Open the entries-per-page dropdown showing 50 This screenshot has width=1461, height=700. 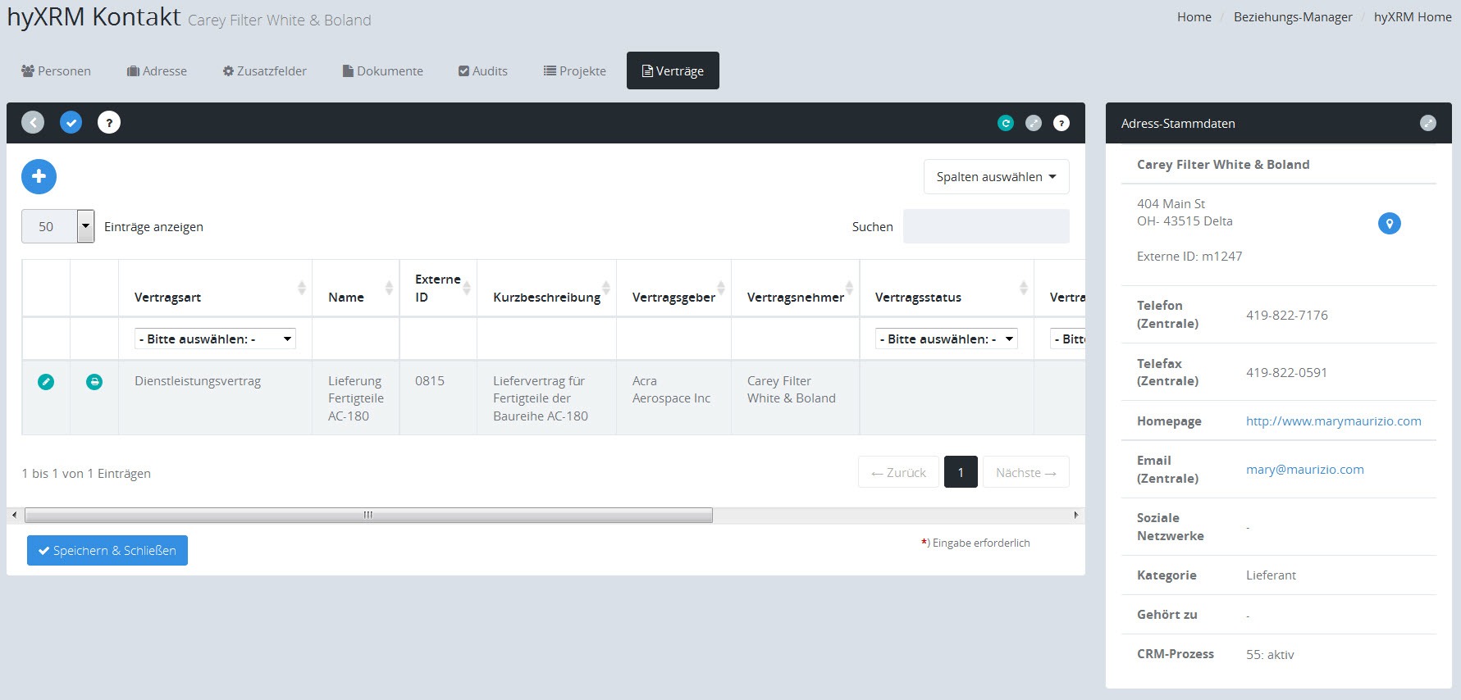pos(57,226)
